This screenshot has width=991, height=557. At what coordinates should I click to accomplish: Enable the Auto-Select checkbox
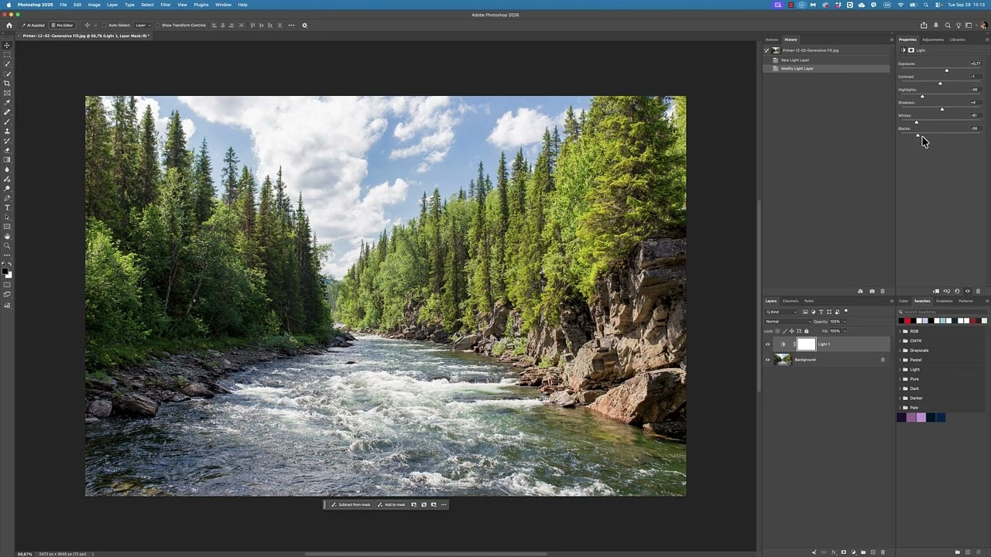pos(105,26)
